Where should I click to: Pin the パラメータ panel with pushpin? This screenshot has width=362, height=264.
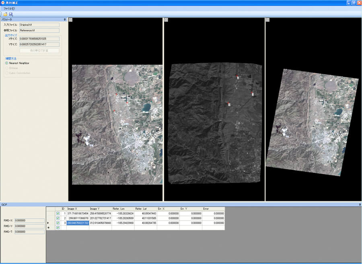pos(65,19)
